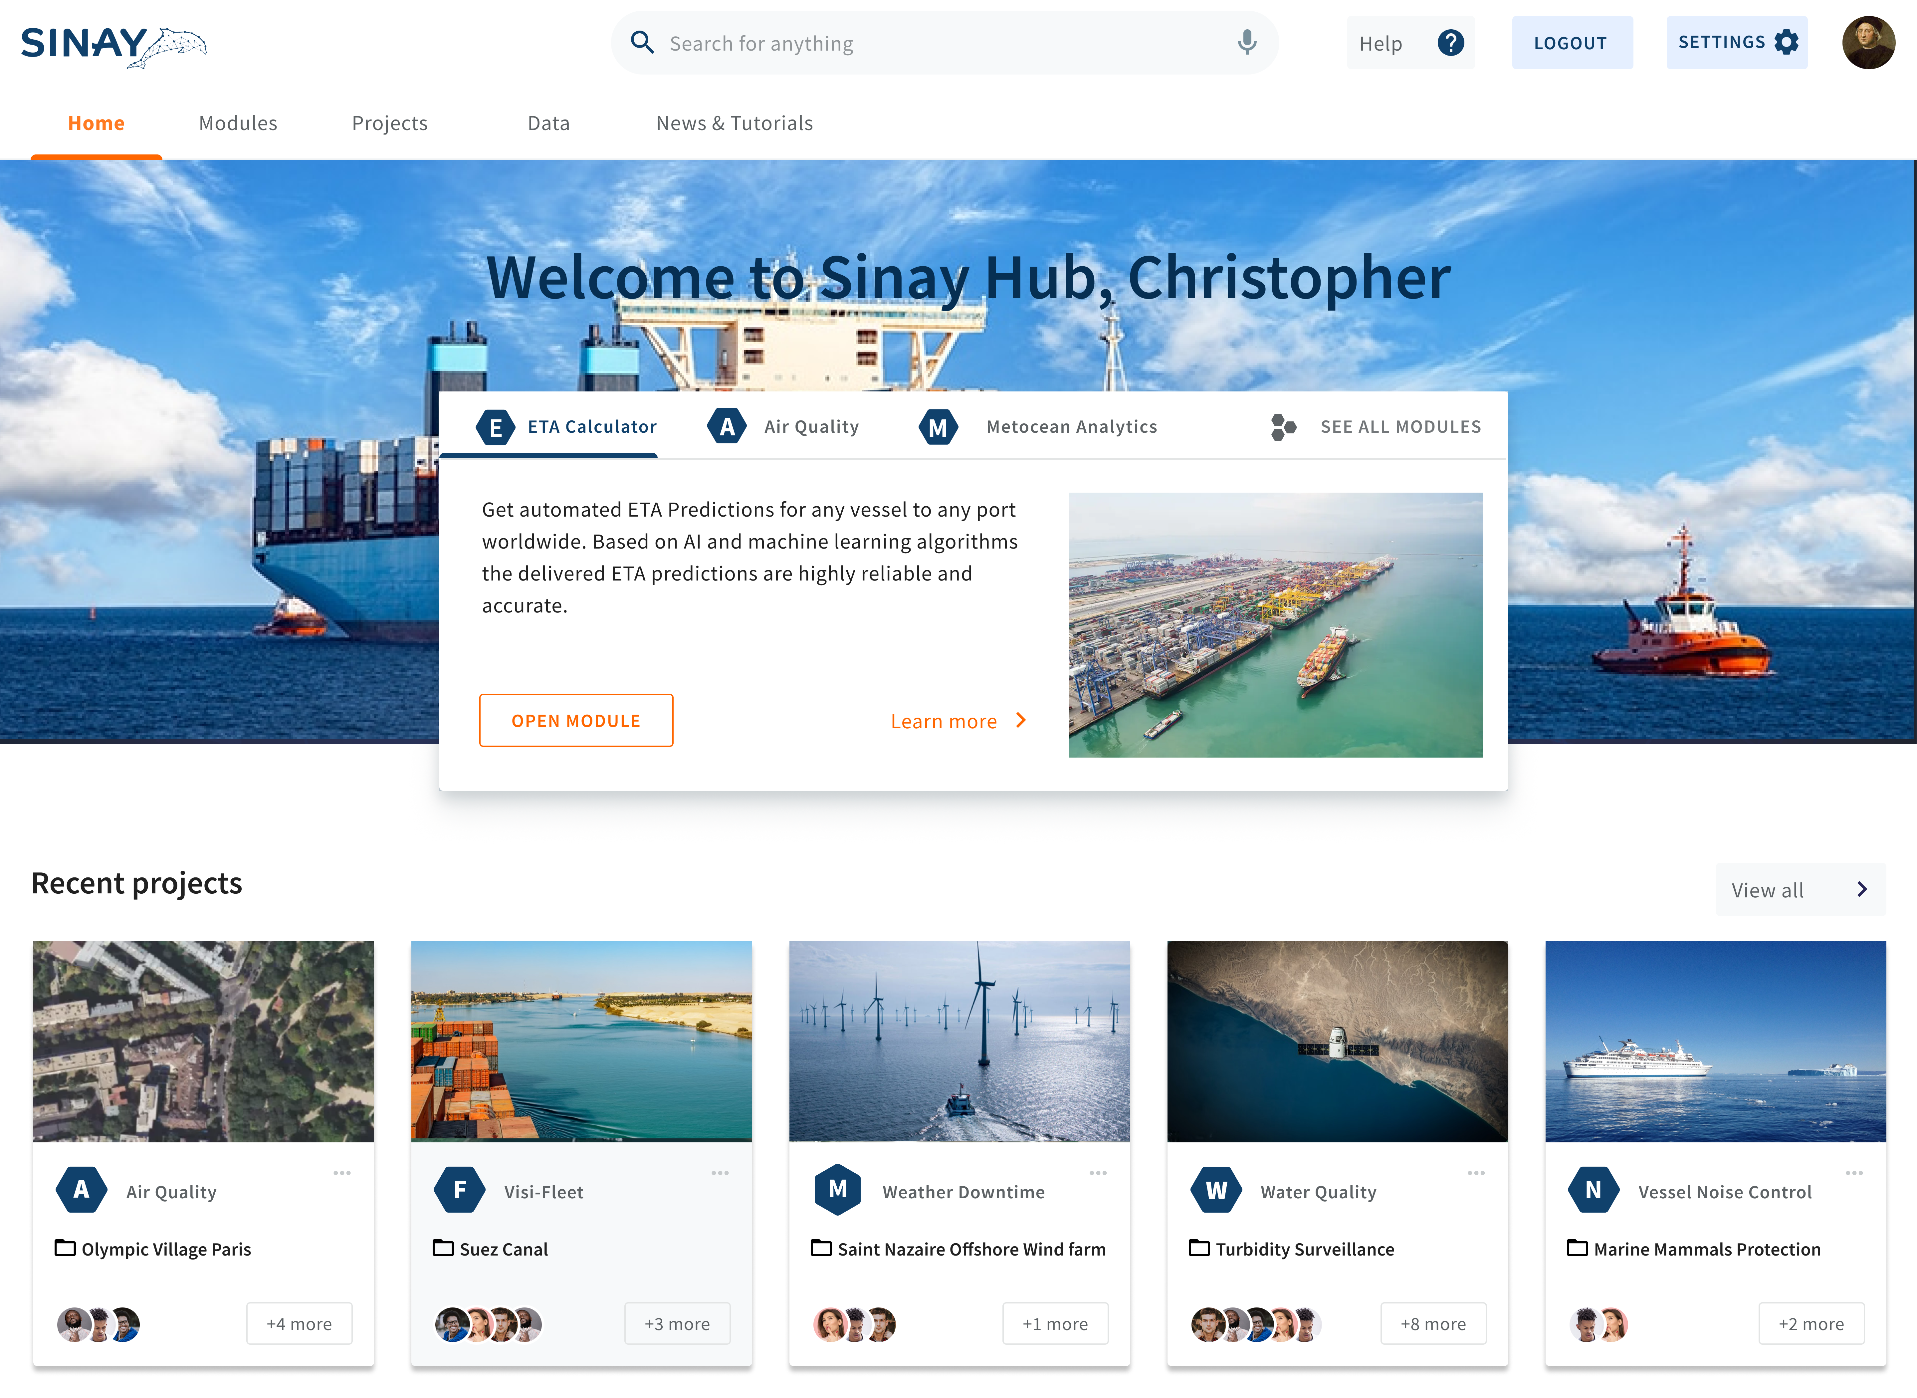Click the Water Quality W hexagon icon

point(1216,1190)
